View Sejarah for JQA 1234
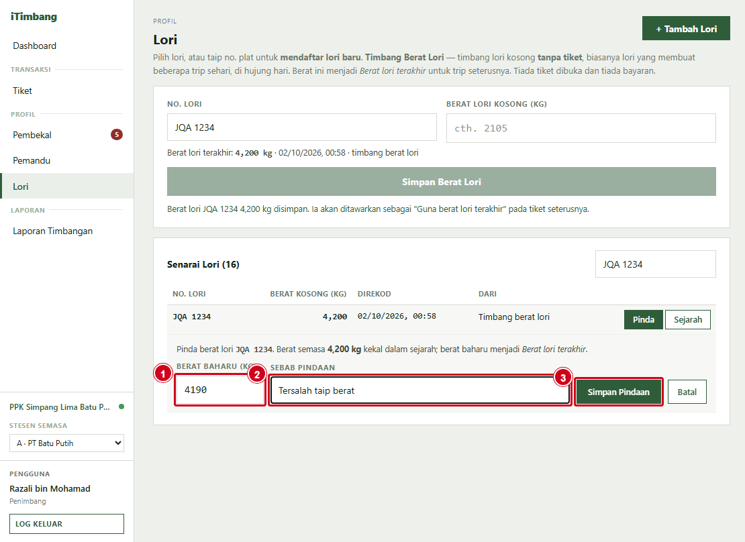The width and height of the screenshot is (745, 542). 687,320
